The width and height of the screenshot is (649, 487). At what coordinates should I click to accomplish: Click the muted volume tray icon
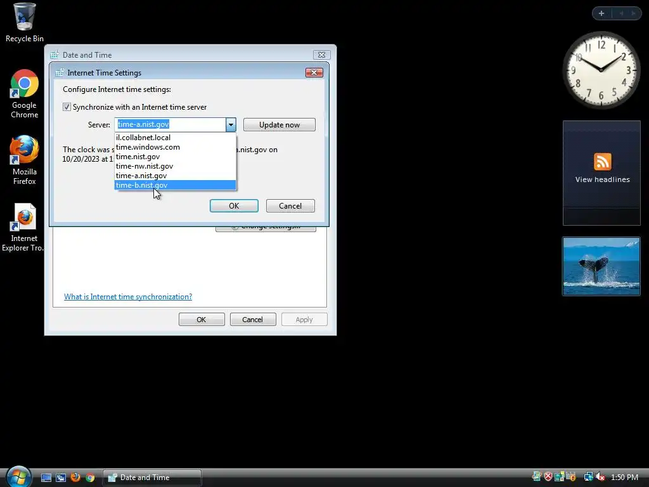tap(601, 477)
